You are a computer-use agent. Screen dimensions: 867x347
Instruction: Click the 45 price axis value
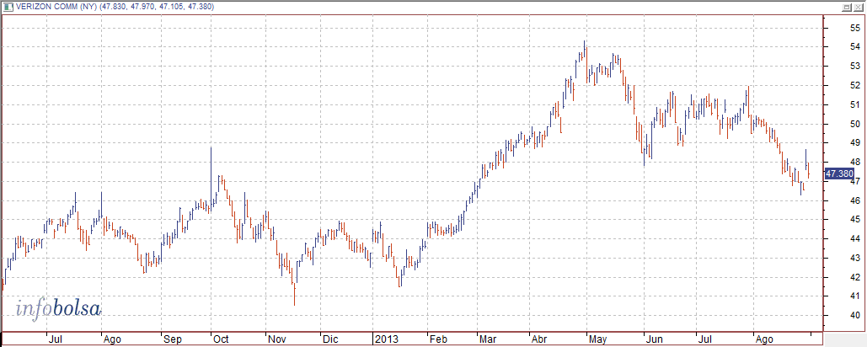[x=855, y=219]
